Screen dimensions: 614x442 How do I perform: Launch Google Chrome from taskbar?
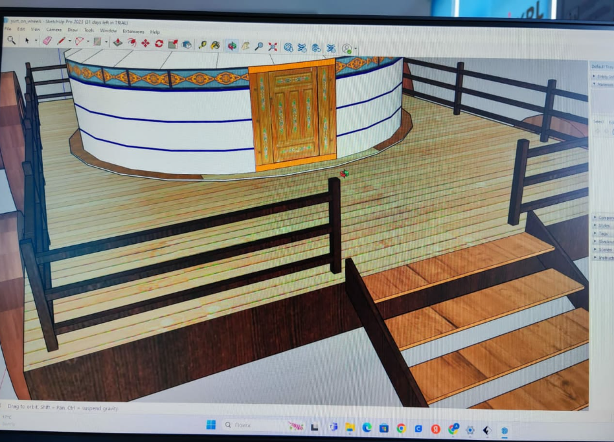401,428
